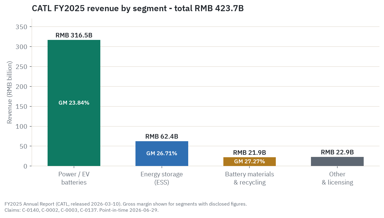Click the green Power / EV batteries bar
Viewport: 384px width, 218px height.
[74, 103]
